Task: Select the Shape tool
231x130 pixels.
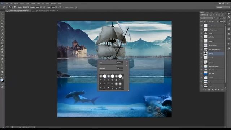Action: (x=2, y=68)
